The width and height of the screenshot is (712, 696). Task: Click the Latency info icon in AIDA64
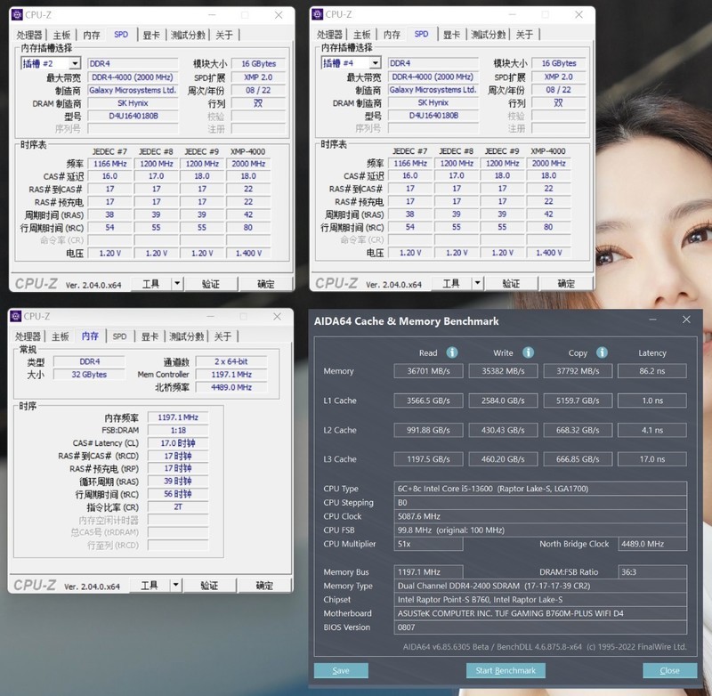674,352
